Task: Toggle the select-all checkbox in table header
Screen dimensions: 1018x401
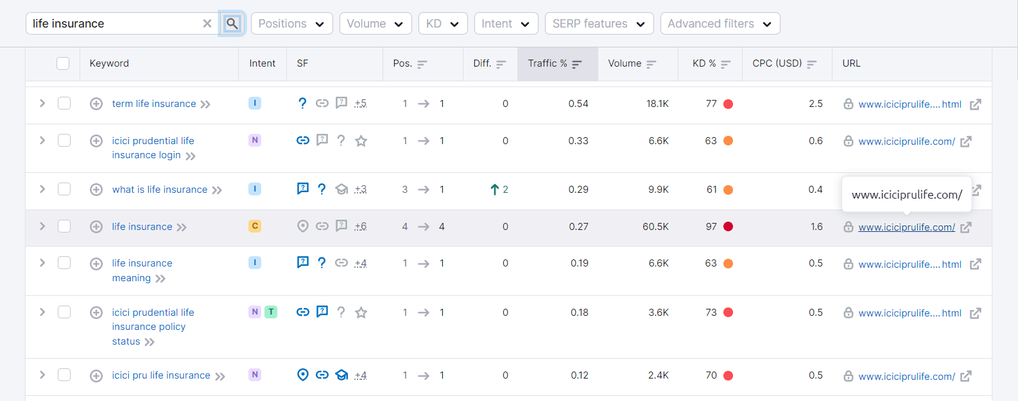Action: 63,63
